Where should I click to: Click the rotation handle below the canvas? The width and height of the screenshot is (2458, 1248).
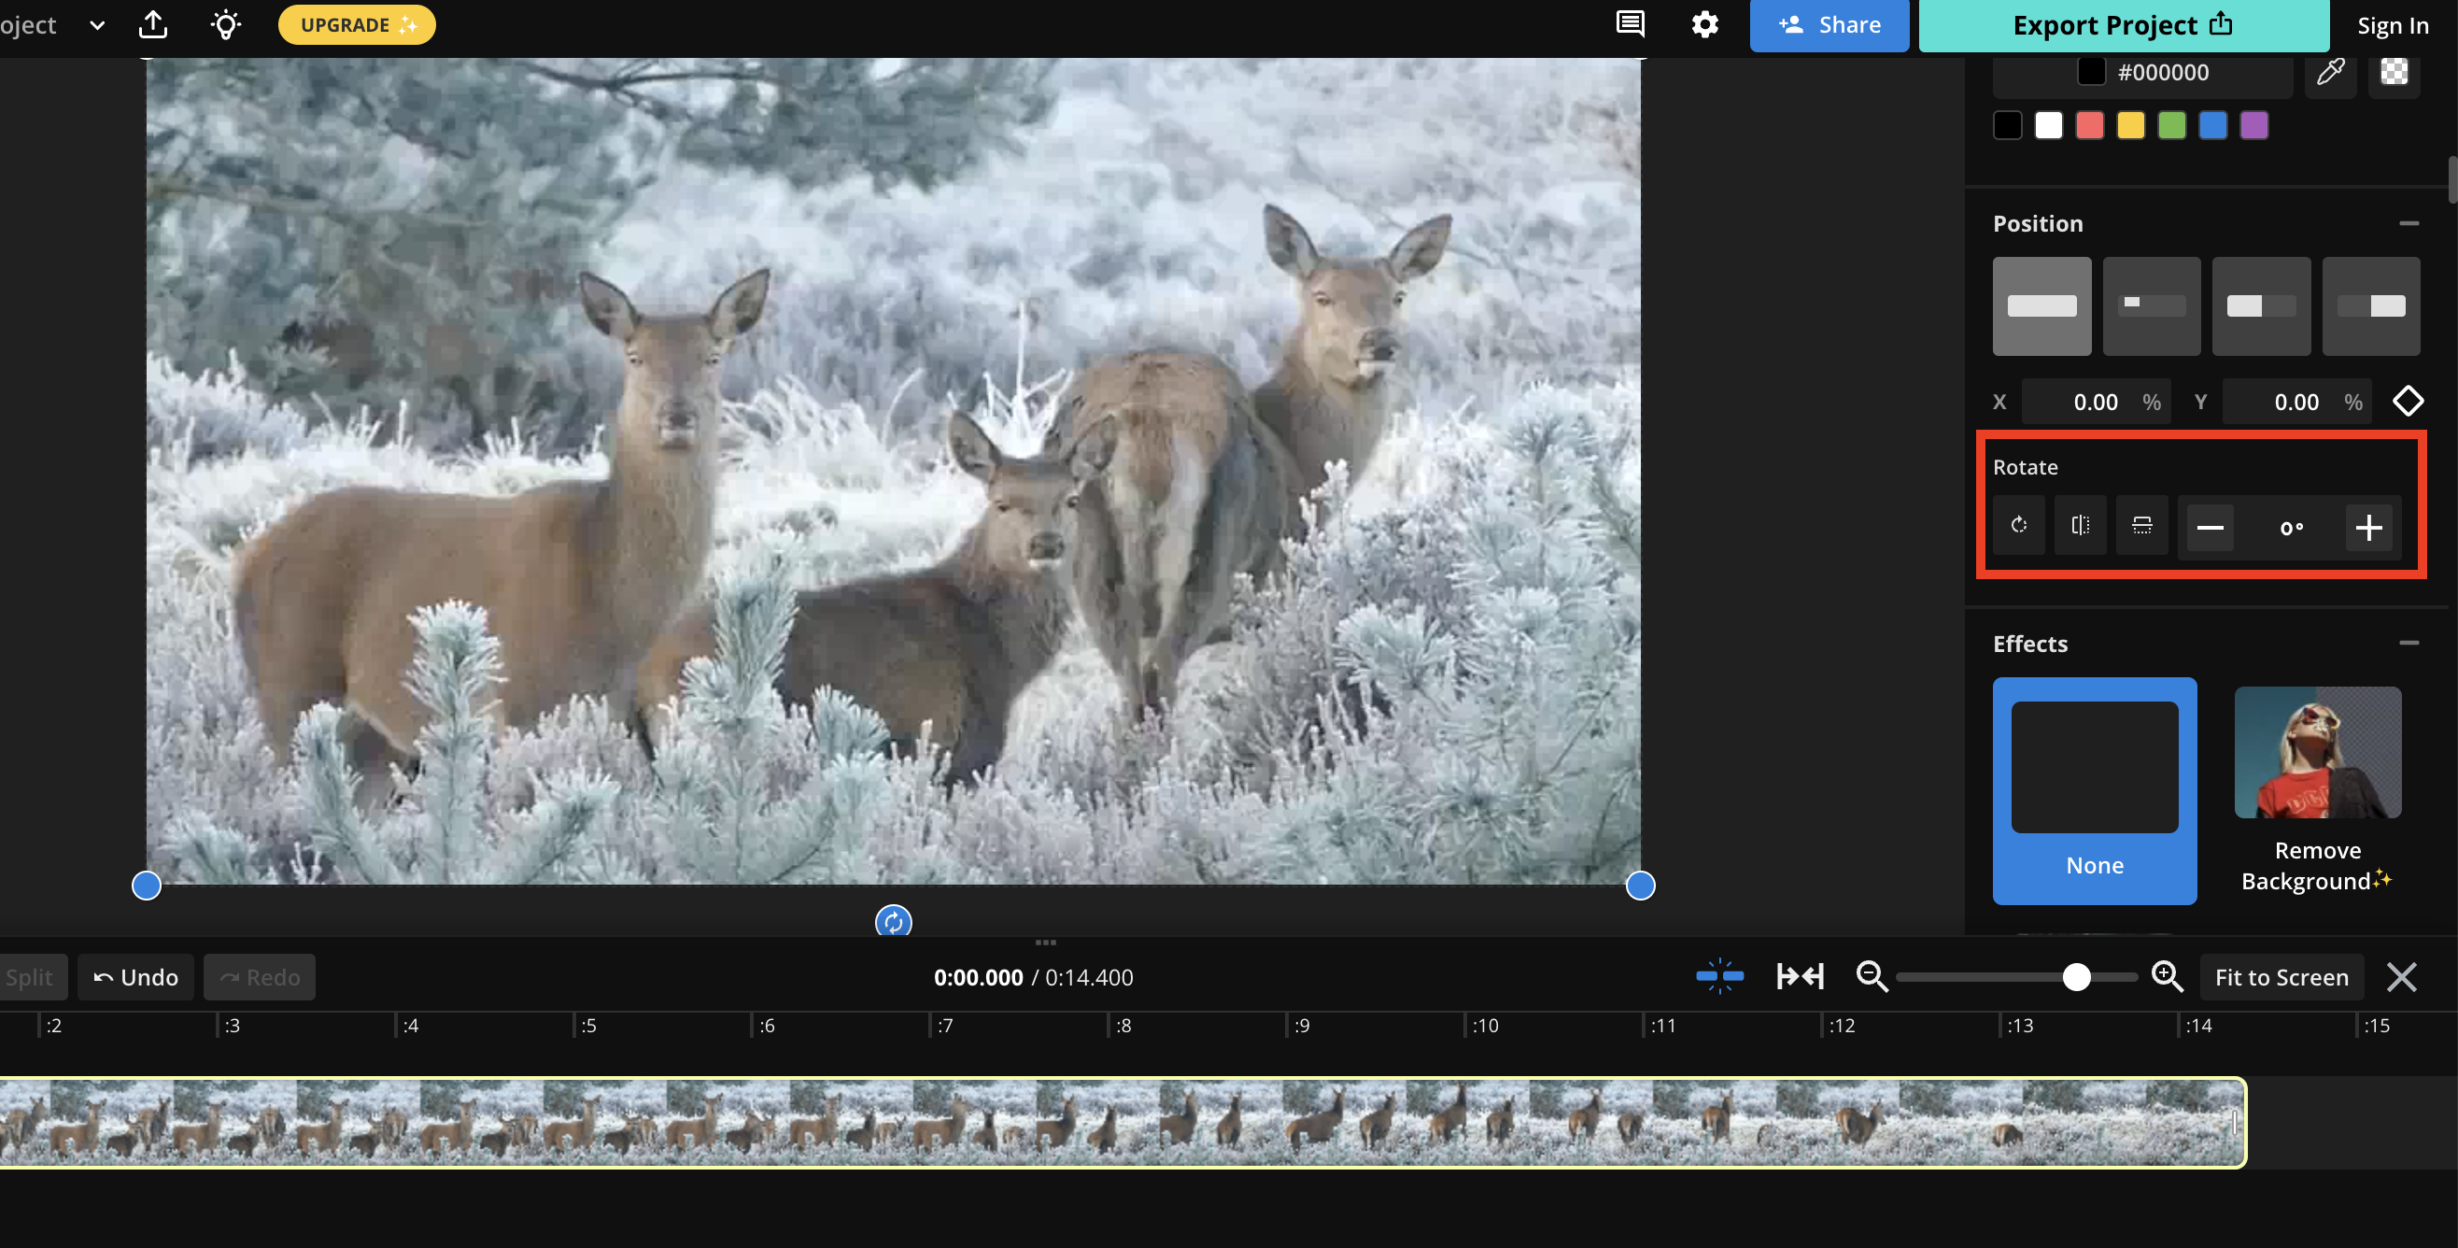tap(893, 921)
